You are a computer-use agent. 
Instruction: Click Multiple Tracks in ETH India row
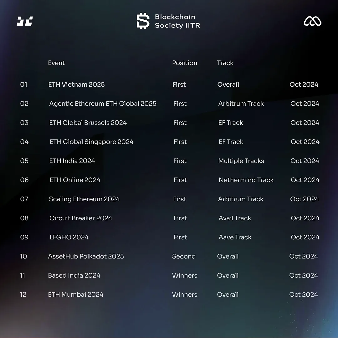pos(241,161)
